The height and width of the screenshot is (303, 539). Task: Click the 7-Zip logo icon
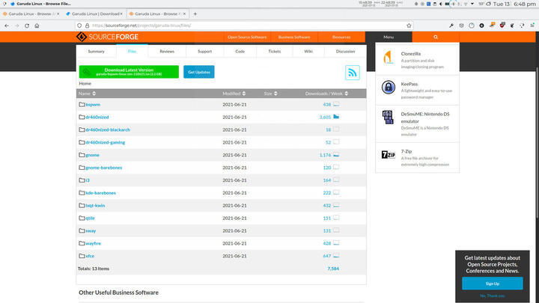pyautogui.click(x=388, y=155)
